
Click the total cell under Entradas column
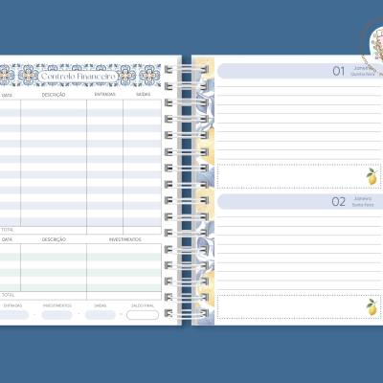coord(104,230)
